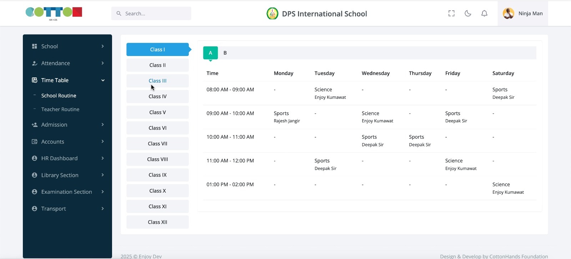Click the Admission person-add icon
Screen dimensions: 571x259
(x=35, y=125)
